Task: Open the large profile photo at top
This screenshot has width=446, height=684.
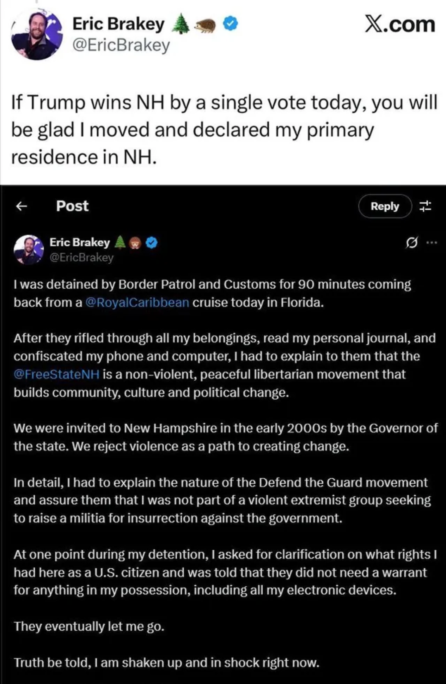Action: [x=37, y=35]
